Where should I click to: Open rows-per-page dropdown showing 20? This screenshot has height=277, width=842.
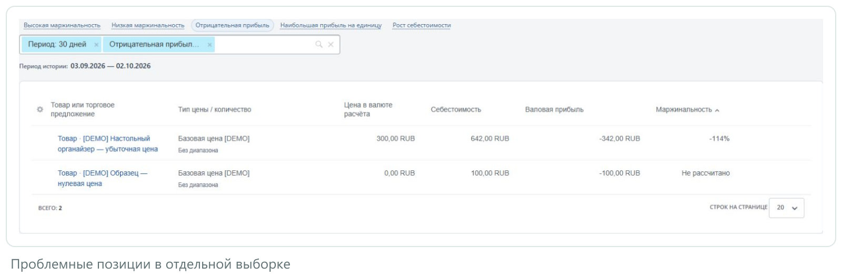tap(786, 208)
